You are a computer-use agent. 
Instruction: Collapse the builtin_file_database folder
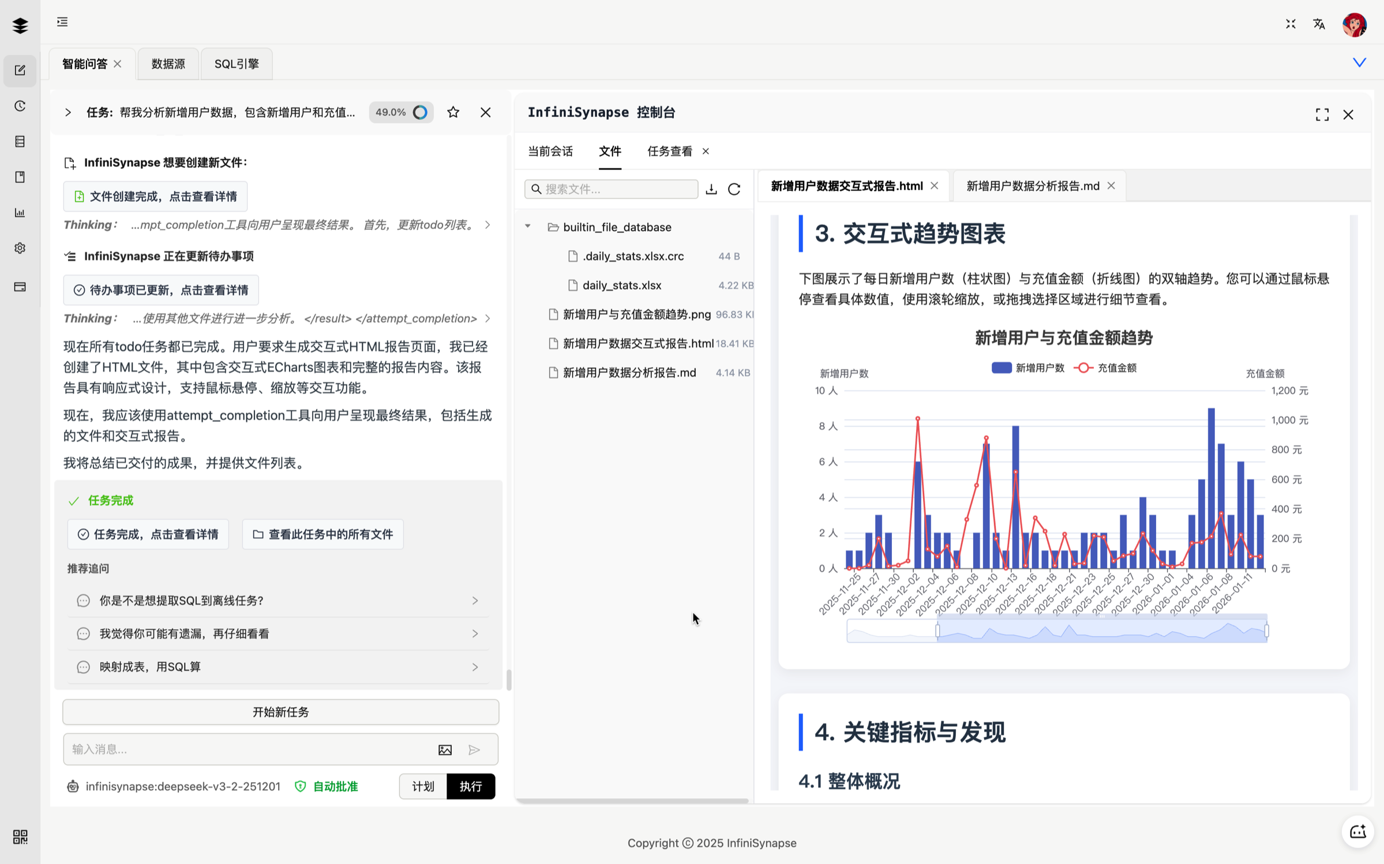(527, 227)
